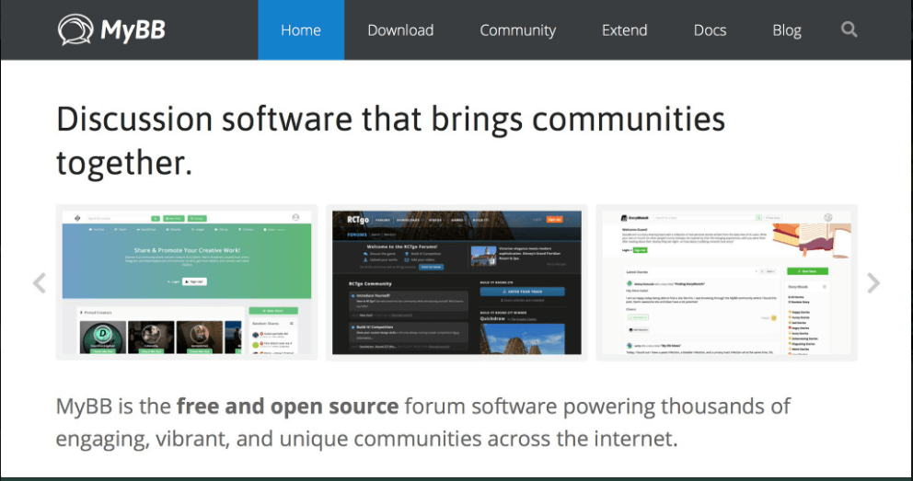This screenshot has height=481, width=913.
Task: Open the RCTgo forum screenshot
Action: (x=456, y=282)
